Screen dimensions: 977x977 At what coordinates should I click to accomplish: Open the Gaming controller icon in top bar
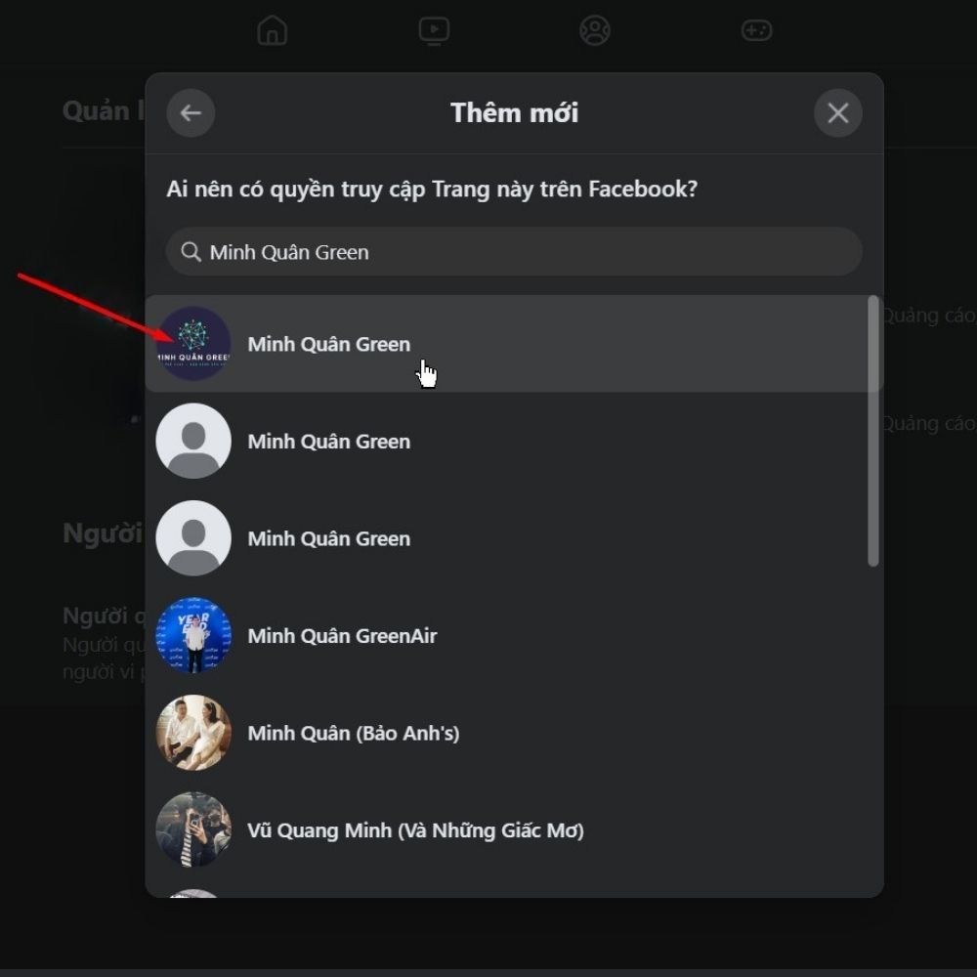pyautogui.click(x=756, y=30)
